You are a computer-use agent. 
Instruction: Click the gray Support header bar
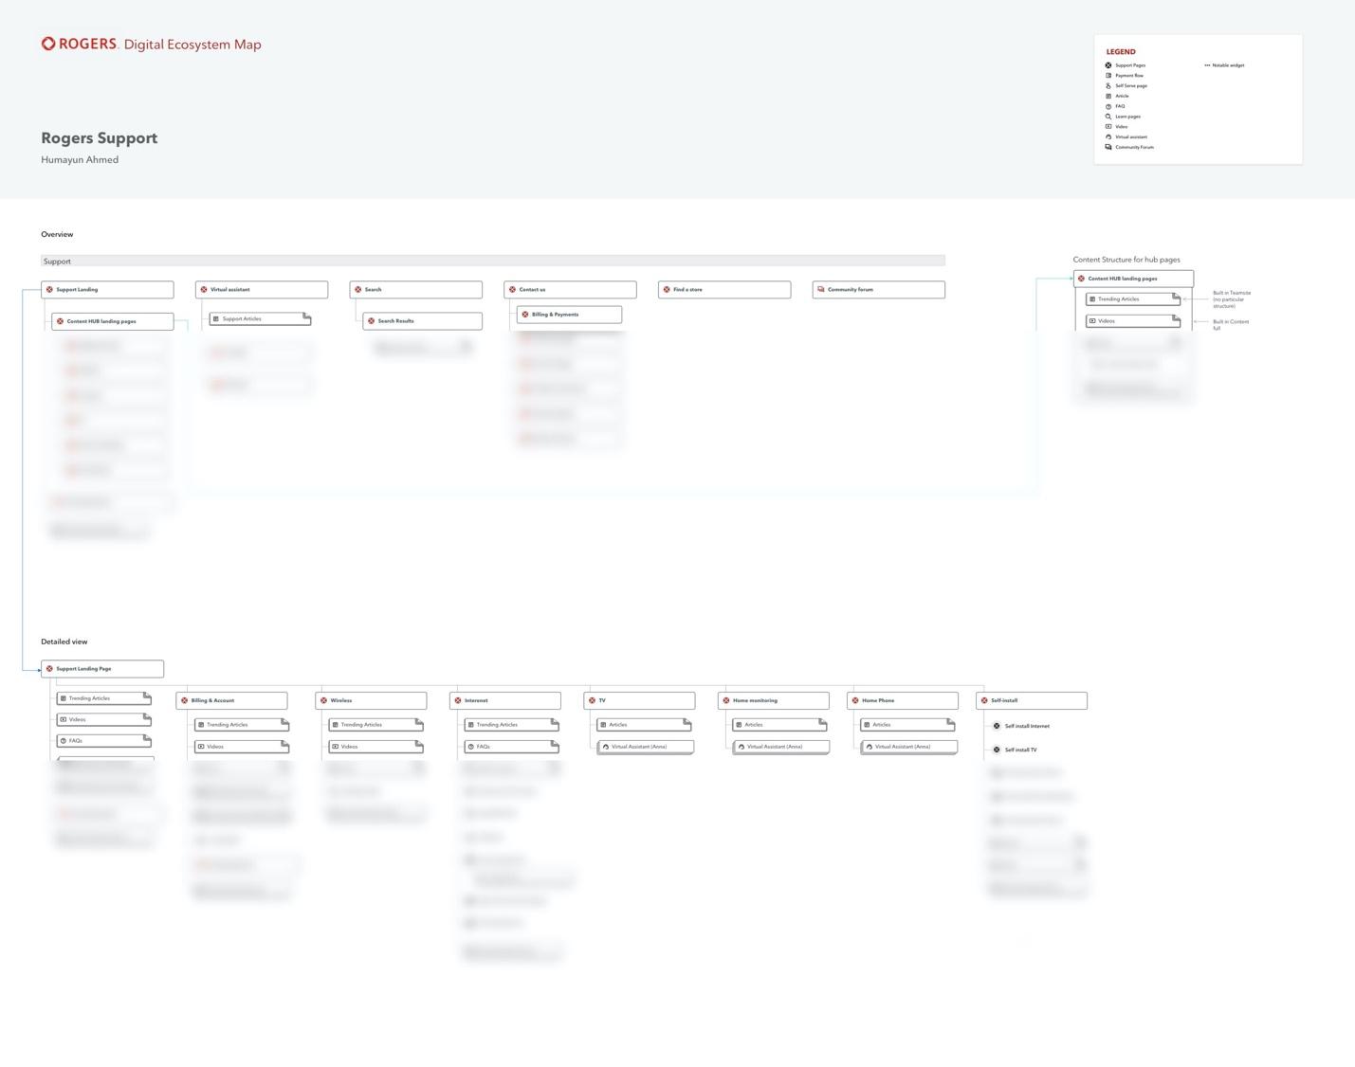click(x=493, y=262)
